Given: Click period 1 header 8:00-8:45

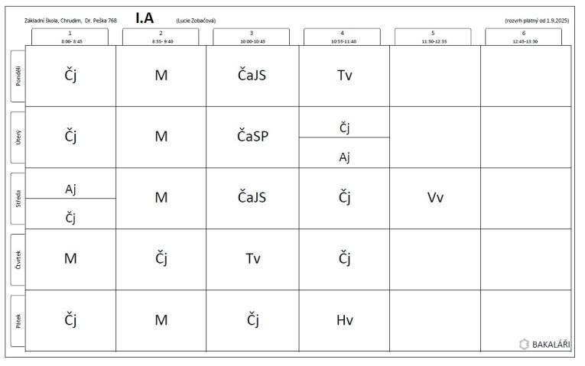Looking at the screenshot, I should tap(70, 37).
